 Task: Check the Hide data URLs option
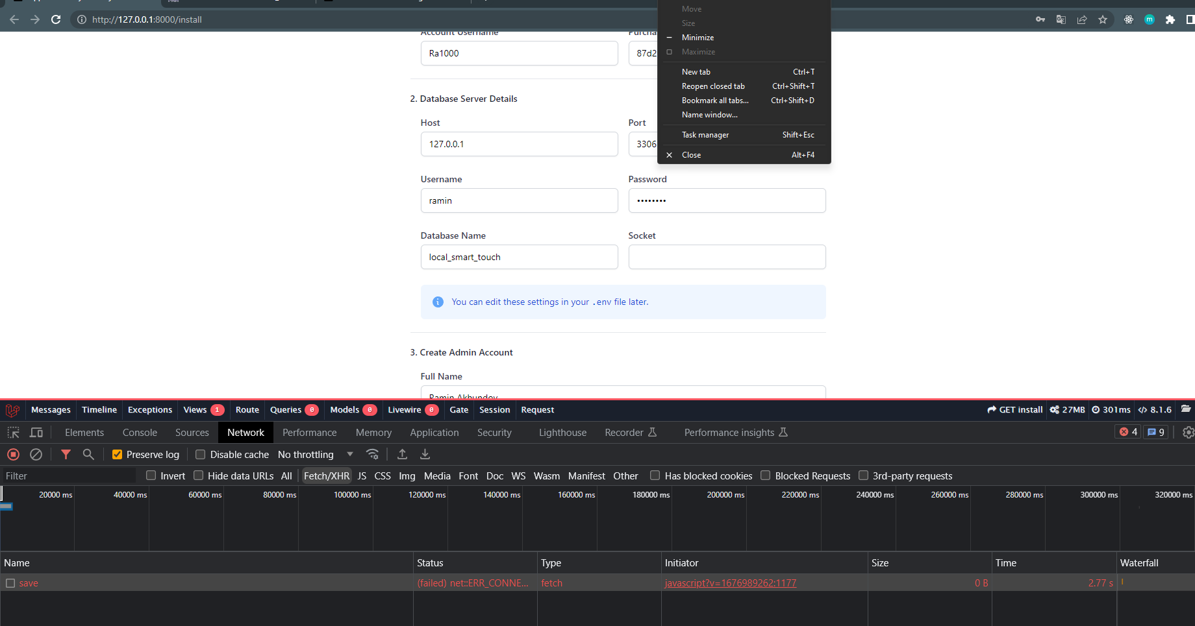(199, 476)
